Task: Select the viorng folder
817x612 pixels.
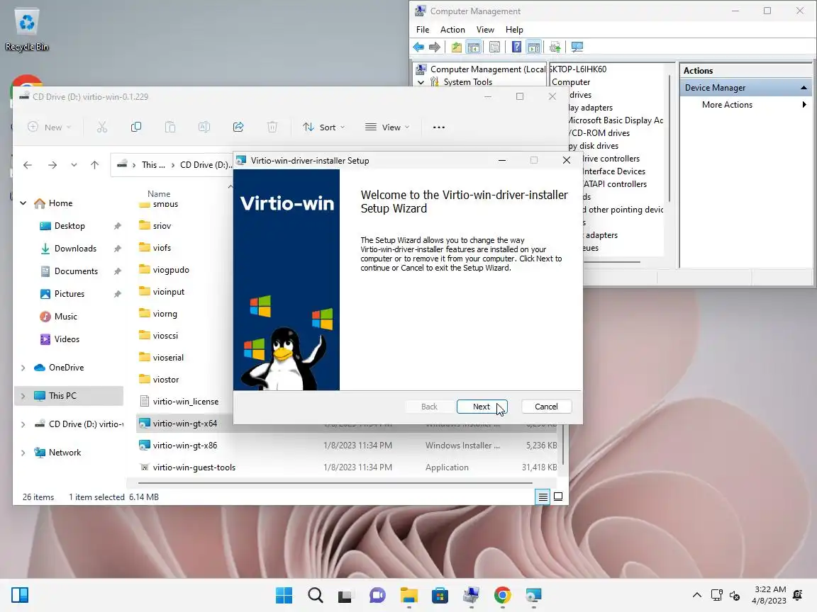Action: coord(165,314)
